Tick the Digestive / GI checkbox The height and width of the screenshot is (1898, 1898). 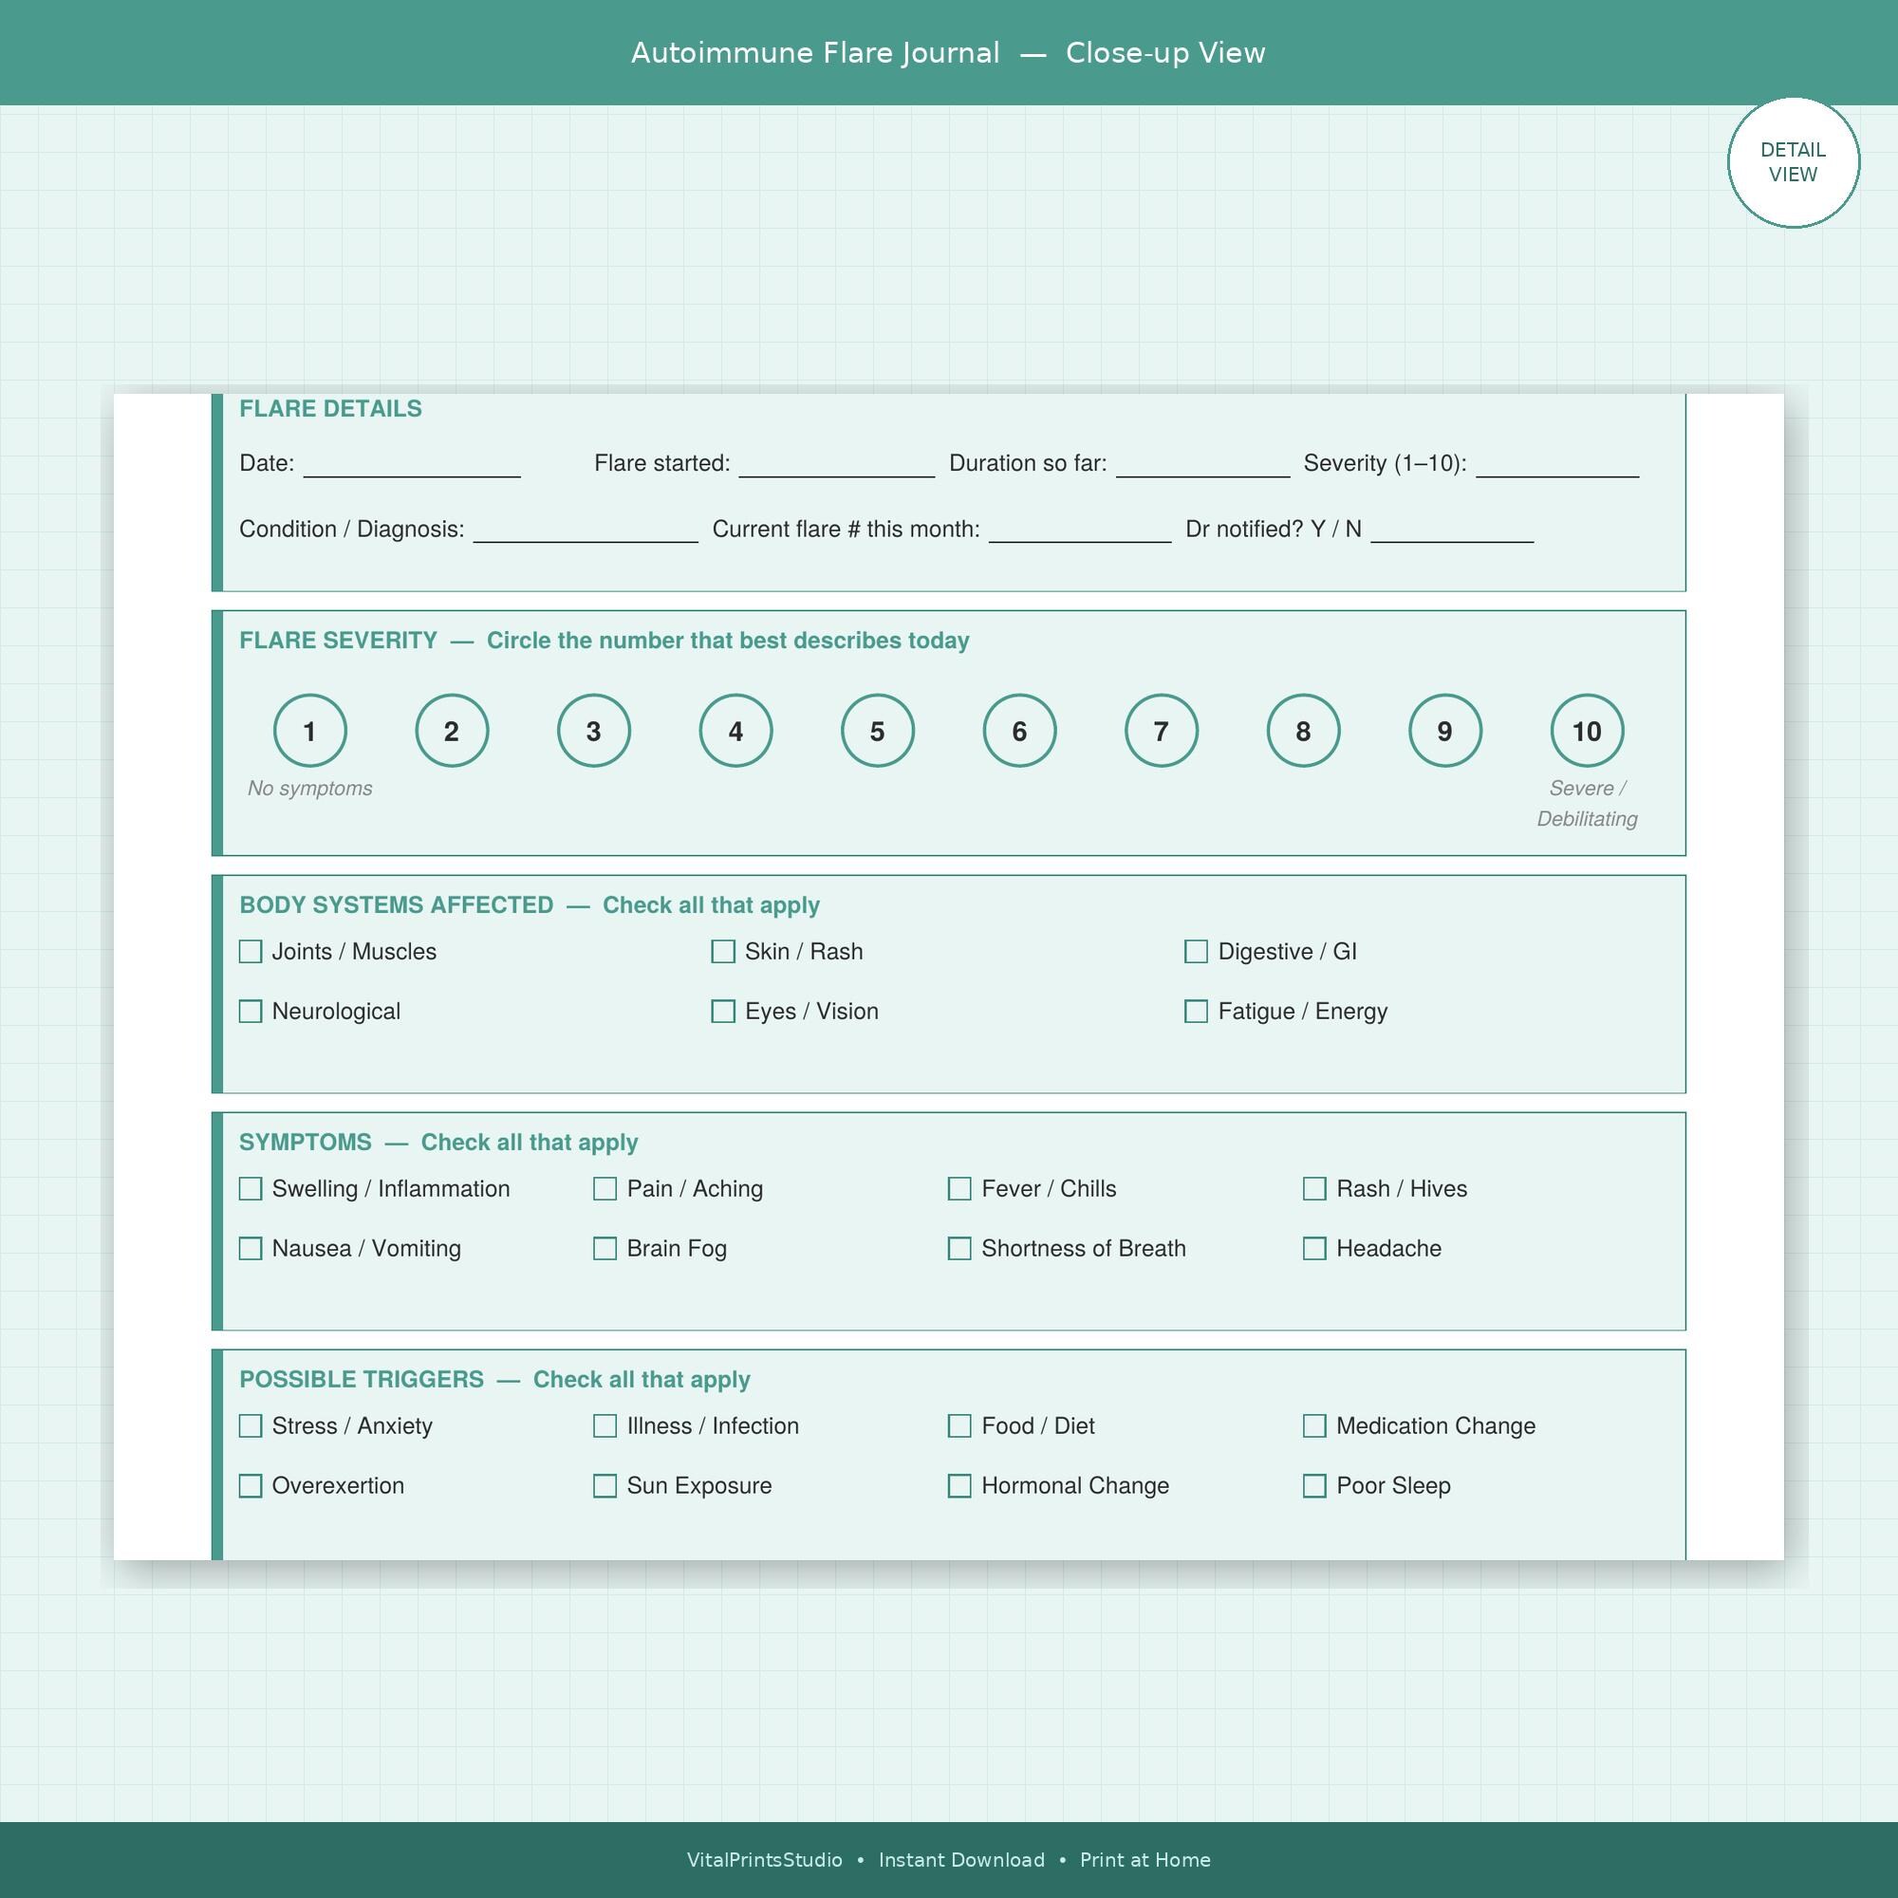(1196, 951)
